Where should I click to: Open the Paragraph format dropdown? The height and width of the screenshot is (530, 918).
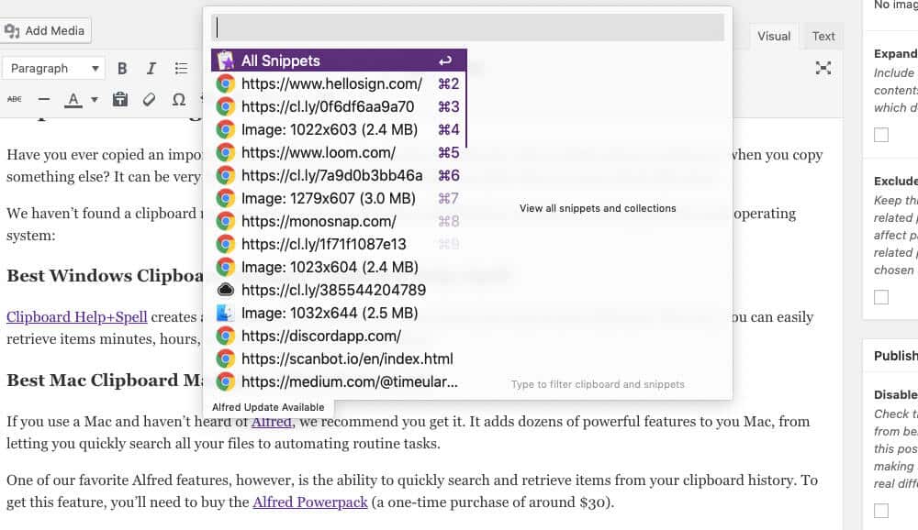coord(55,69)
